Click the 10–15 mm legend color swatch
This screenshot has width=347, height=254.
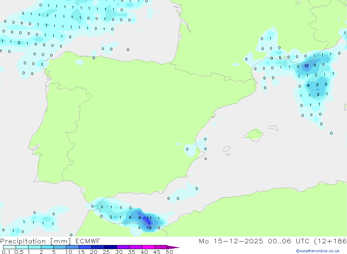(x=73, y=247)
